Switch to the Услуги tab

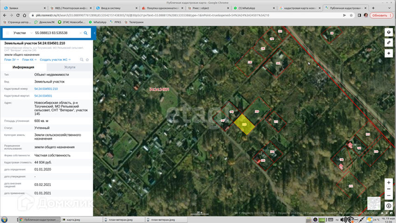point(70,67)
